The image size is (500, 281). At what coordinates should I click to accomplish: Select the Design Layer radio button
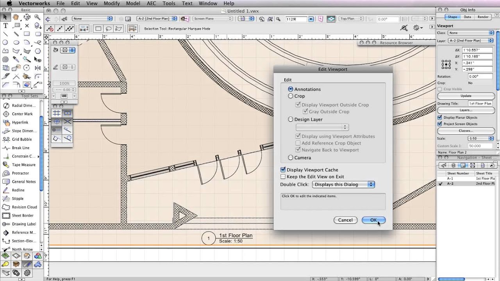click(x=291, y=119)
